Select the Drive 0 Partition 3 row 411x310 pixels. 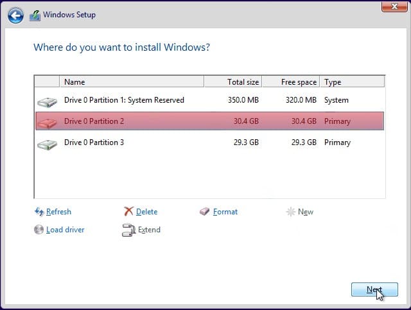pos(210,142)
